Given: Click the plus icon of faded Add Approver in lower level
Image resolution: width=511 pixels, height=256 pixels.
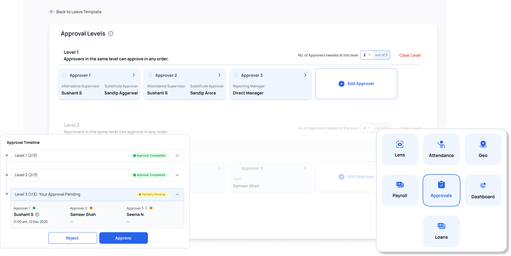Looking at the screenshot, I should pyautogui.click(x=341, y=177).
